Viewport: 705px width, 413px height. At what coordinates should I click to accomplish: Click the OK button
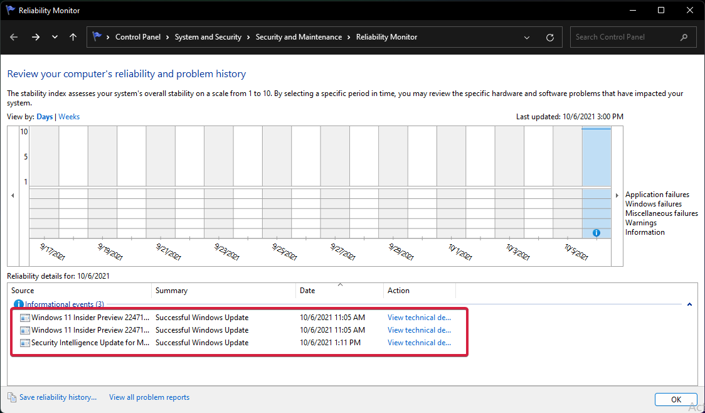click(x=676, y=399)
